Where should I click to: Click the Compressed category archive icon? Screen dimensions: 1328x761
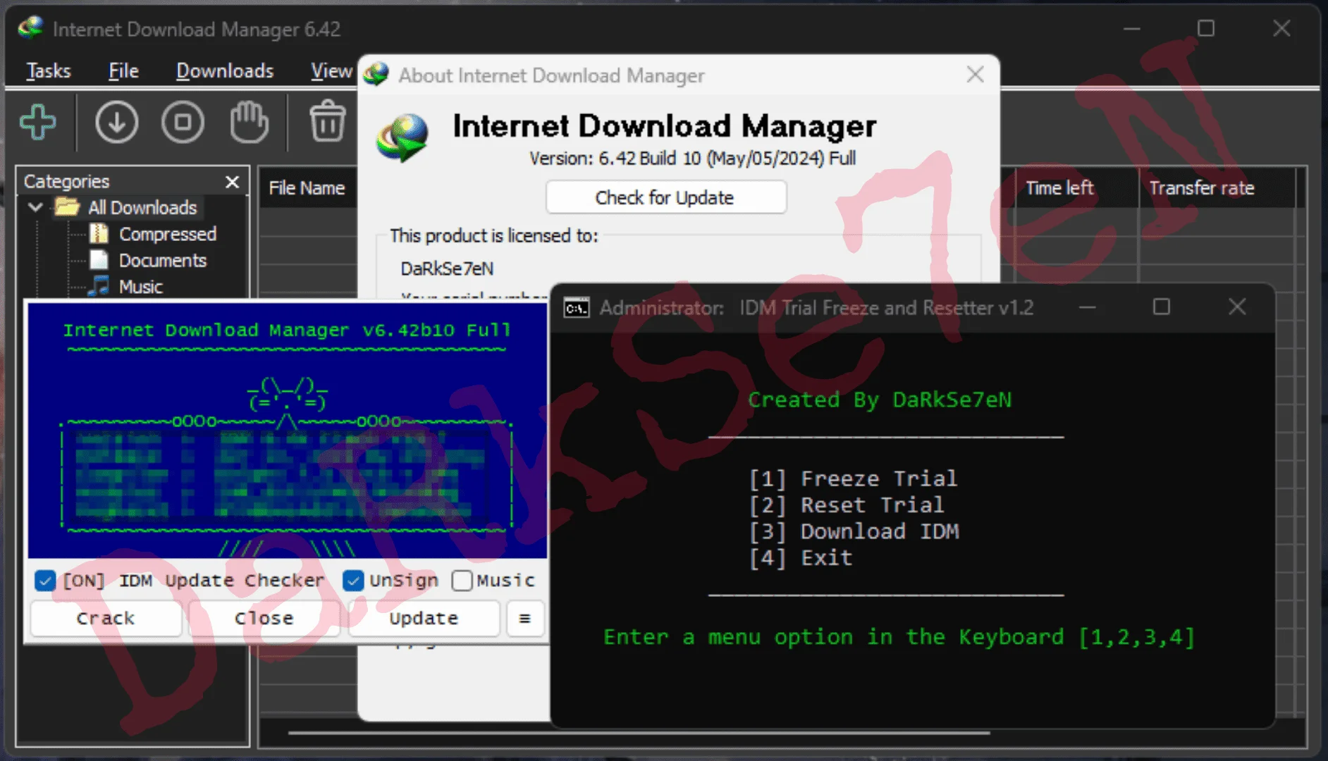99,233
